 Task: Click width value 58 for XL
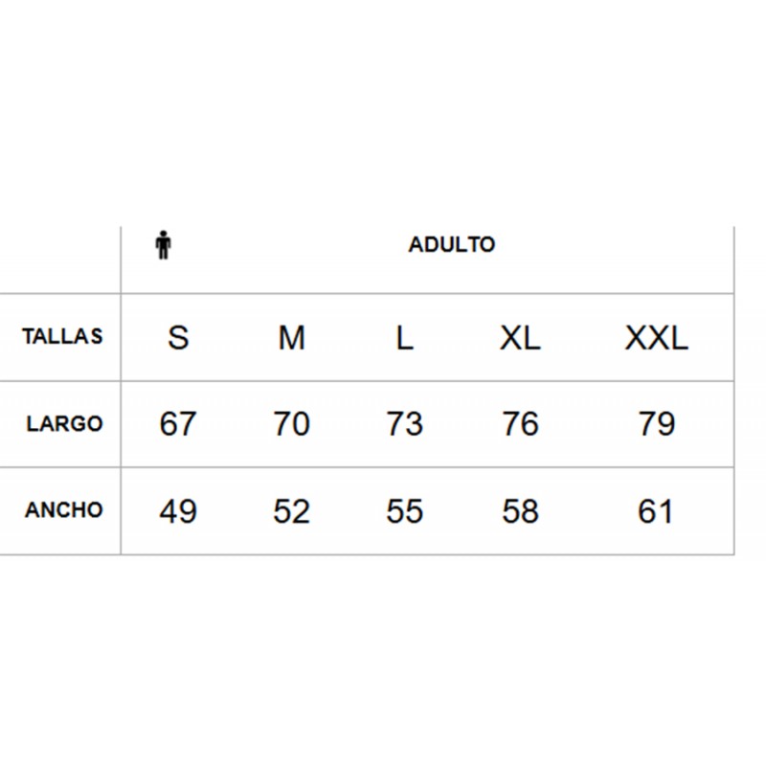pos(520,511)
